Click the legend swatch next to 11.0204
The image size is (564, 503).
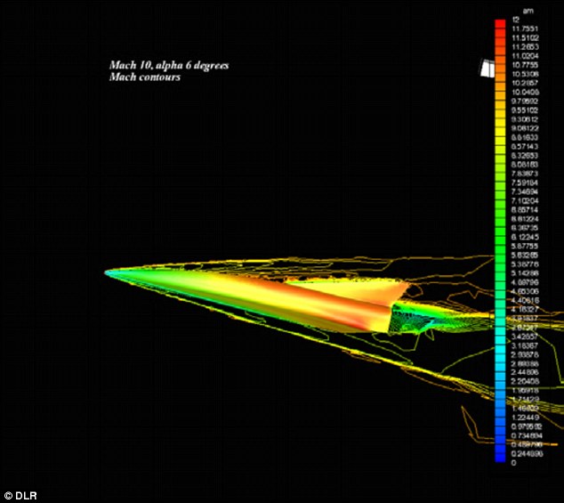click(500, 55)
